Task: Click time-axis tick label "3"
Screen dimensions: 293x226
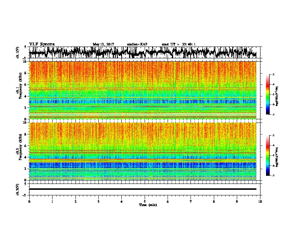Action: coord(98,202)
